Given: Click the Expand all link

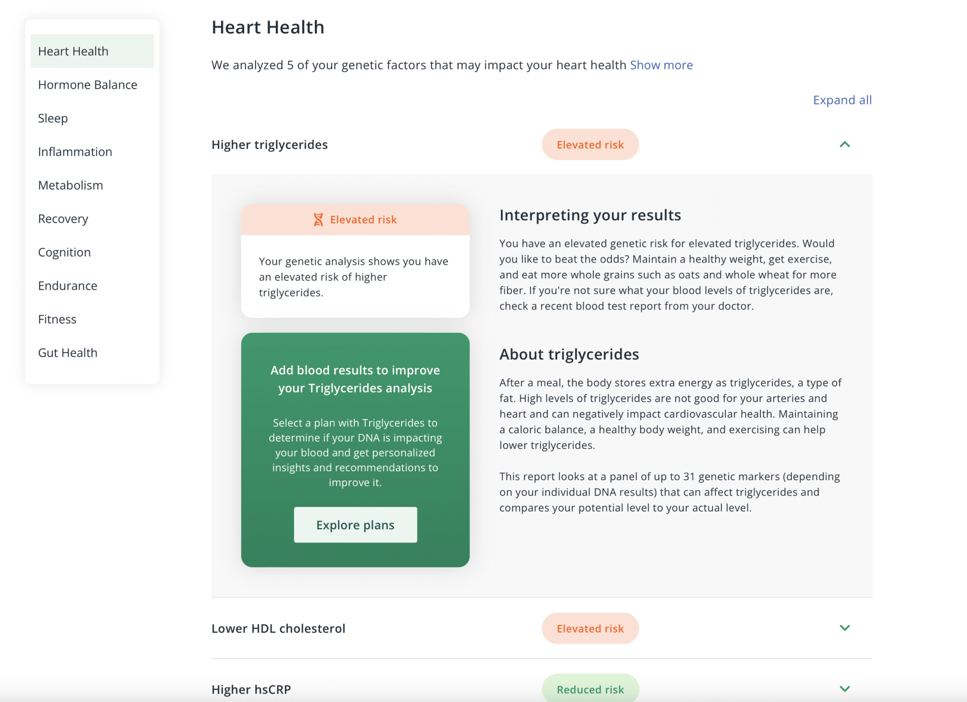Looking at the screenshot, I should (842, 100).
